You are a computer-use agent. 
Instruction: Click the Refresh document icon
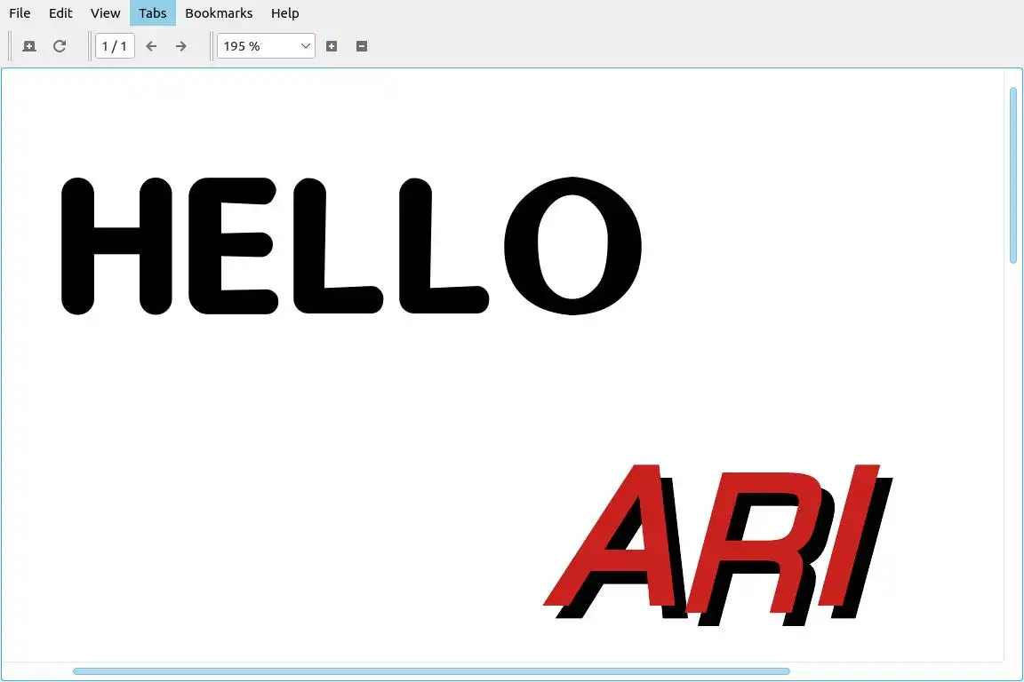click(60, 46)
